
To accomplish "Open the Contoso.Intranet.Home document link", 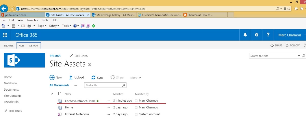I will (x=80, y=101).
